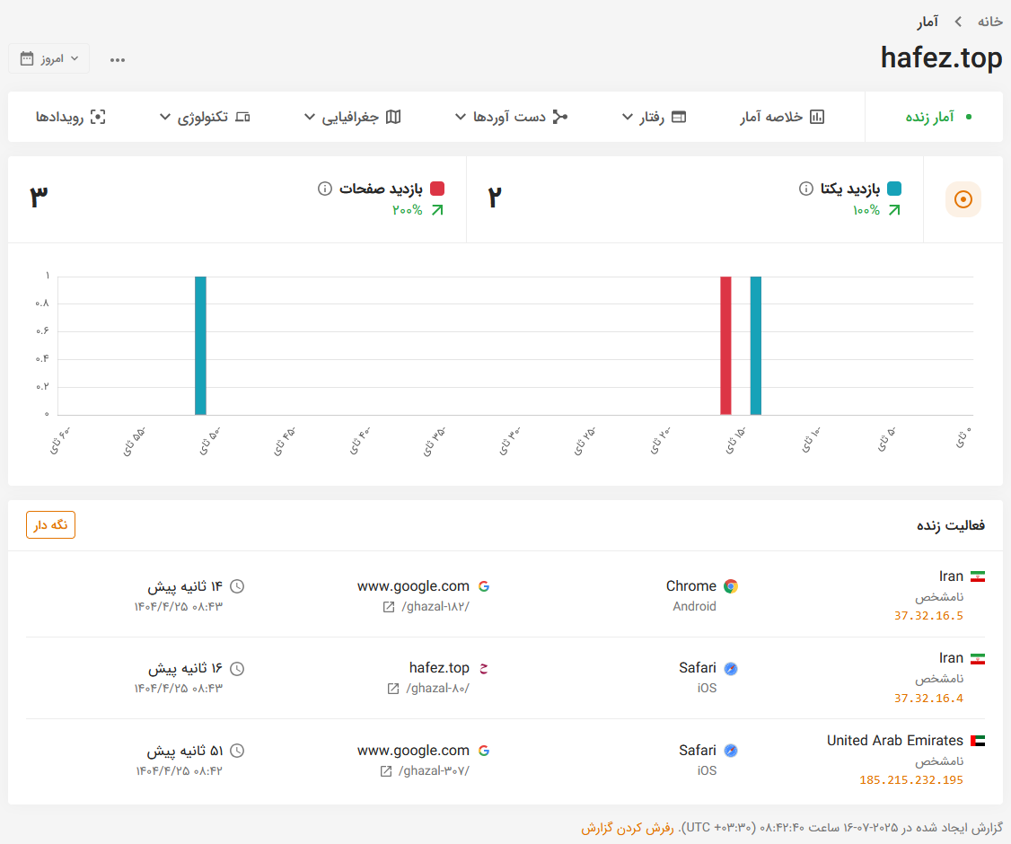
Task: Click the red bar near 15 seconds
Action: (x=725, y=346)
